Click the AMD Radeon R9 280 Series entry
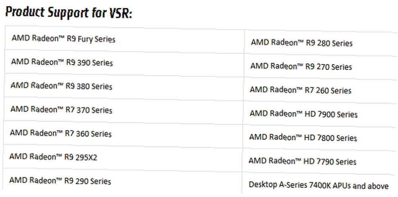 point(302,43)
